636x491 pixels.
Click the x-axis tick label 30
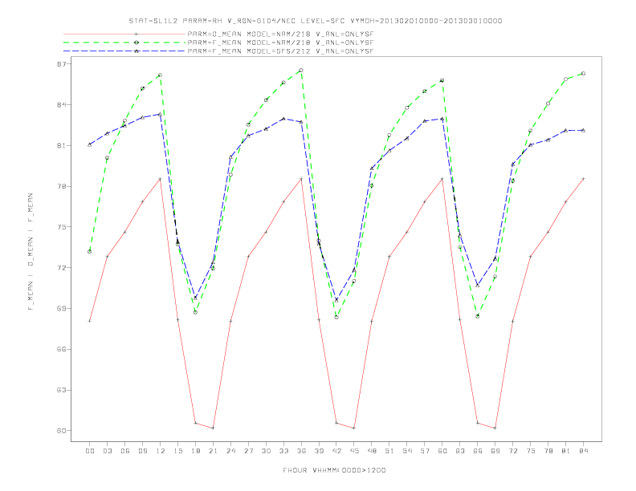266,451
